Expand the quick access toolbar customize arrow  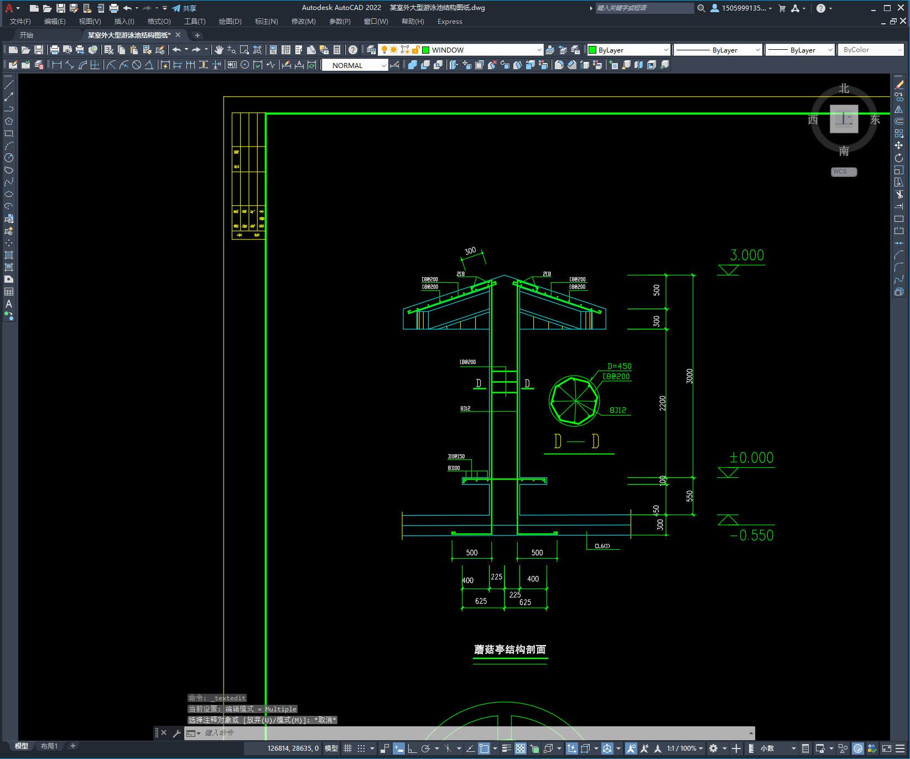point(165,8)
